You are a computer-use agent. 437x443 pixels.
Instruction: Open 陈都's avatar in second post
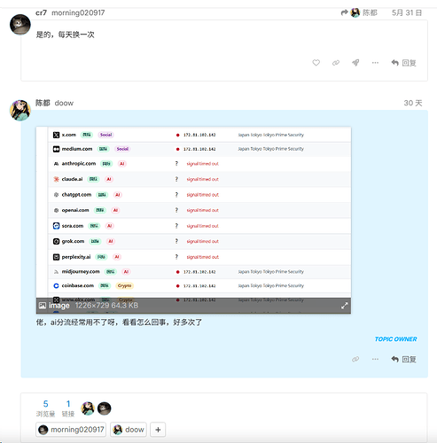(20, 110)
